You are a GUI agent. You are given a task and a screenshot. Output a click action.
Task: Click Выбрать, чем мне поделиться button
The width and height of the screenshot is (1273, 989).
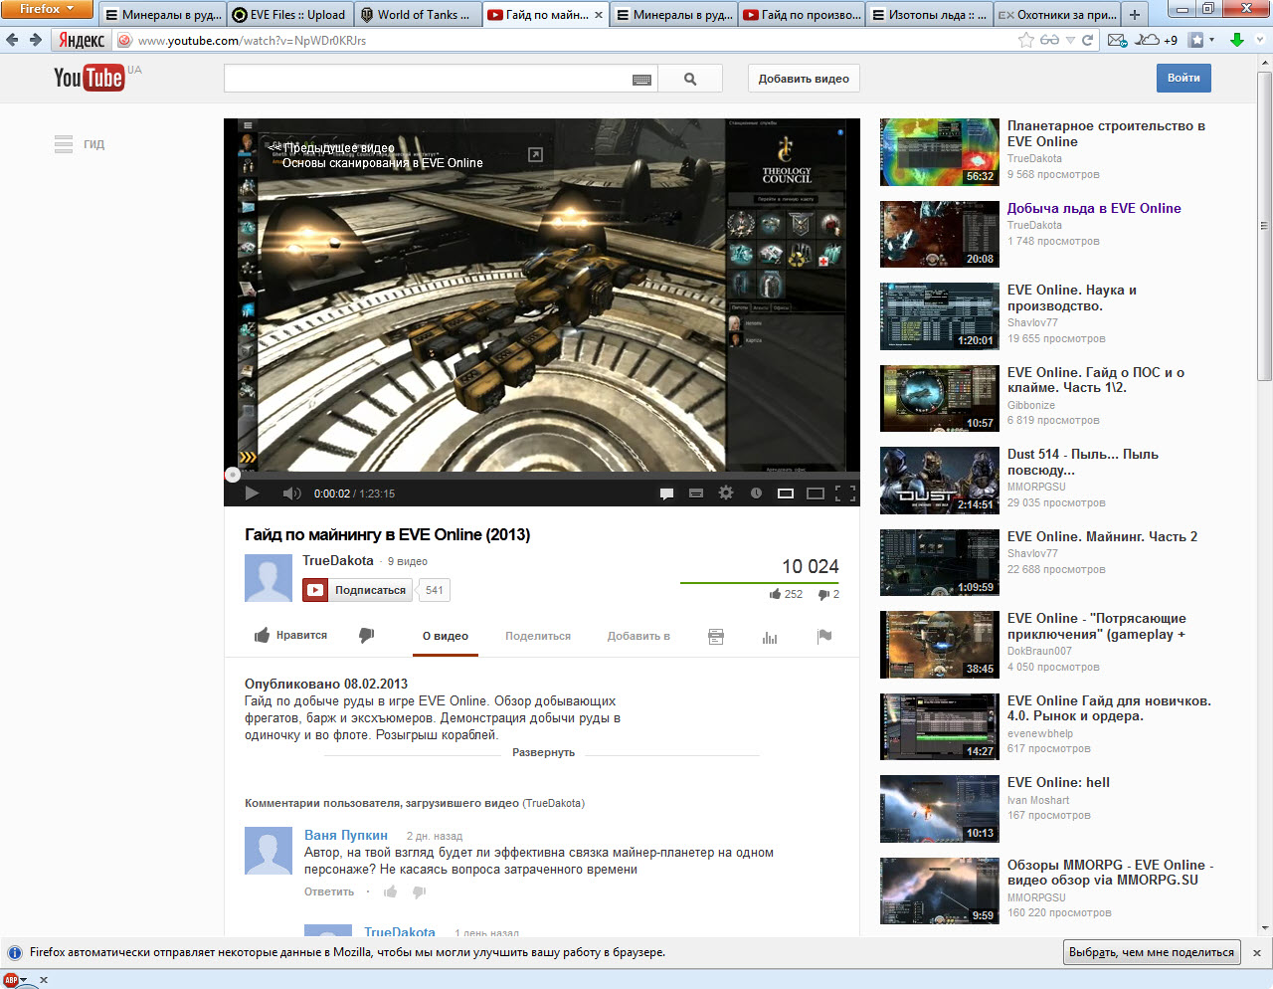1152,952
